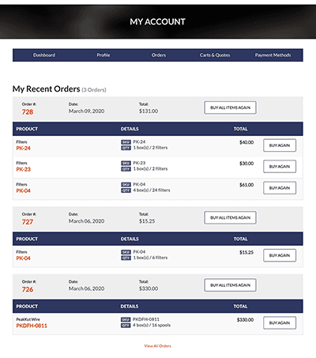Viewport: 316px width, 358px height.
Task: Go to the Profile tab
Action: [103, 55]
